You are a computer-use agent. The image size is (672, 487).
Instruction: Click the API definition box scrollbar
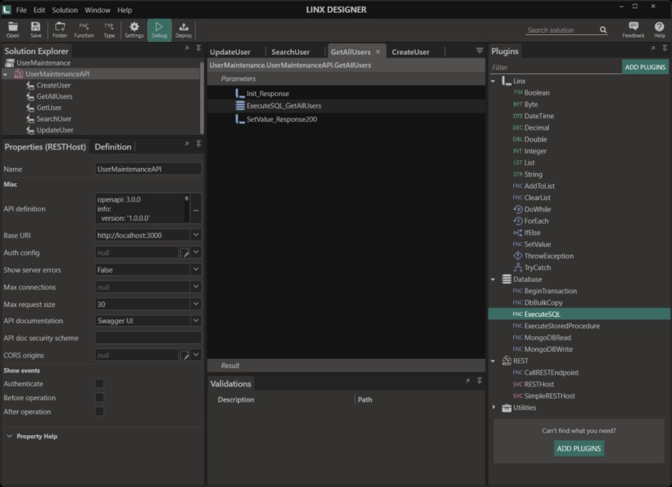click(x=186, y=208)
